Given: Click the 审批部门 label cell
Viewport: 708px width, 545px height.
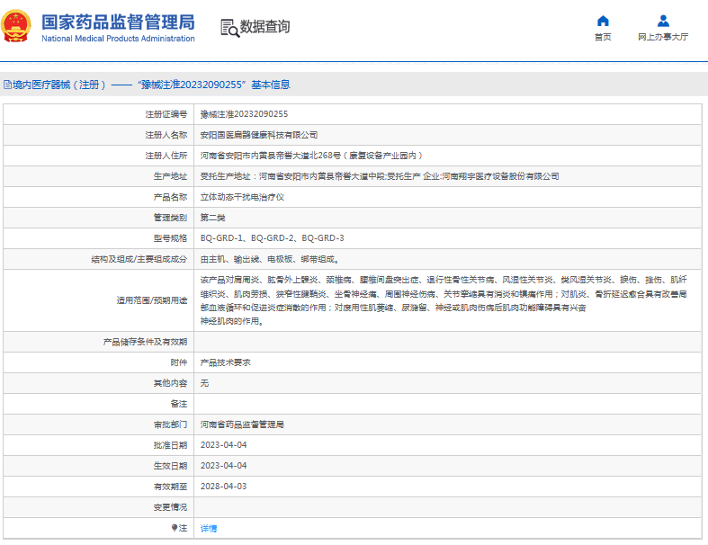Looking at the screenshot, I should (98, 424).
